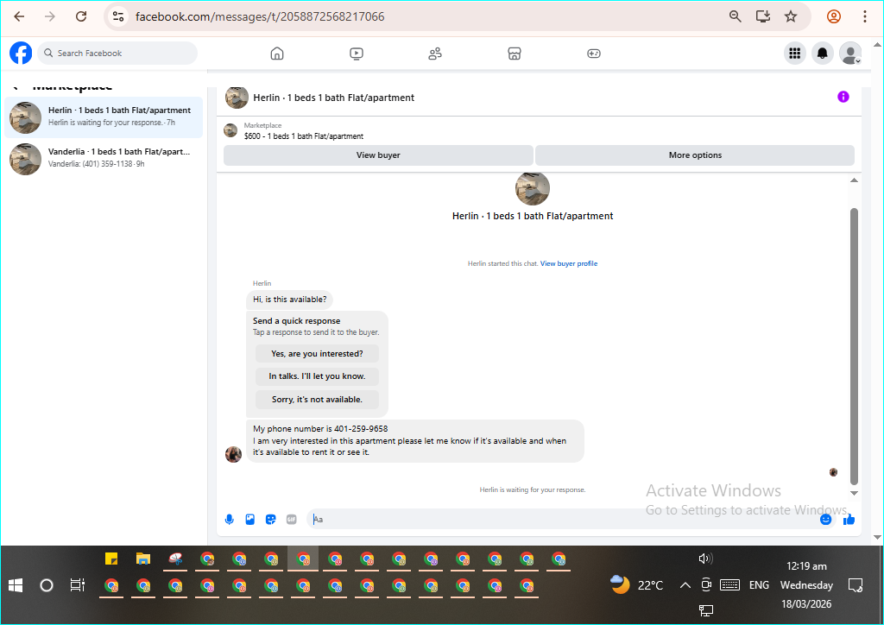Viewport: 884px width, 625px height.
Task: Click the purple conversation info icon
Action: (843, 97)
